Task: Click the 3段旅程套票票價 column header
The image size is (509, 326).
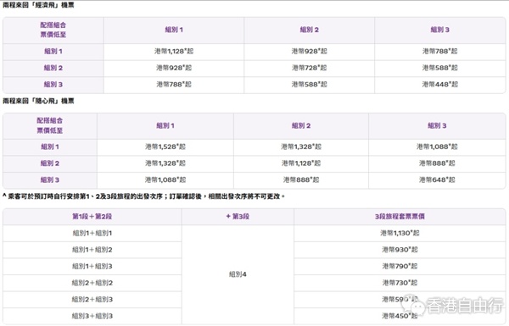Action: click(400, 217)
